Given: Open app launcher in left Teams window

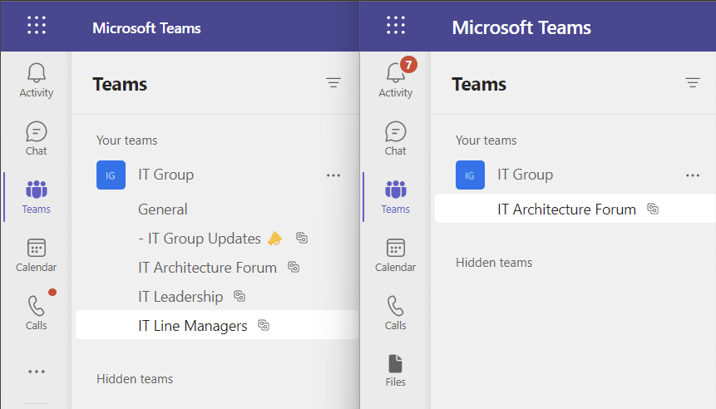Looking at the screenshot, I should click(37, 25).
